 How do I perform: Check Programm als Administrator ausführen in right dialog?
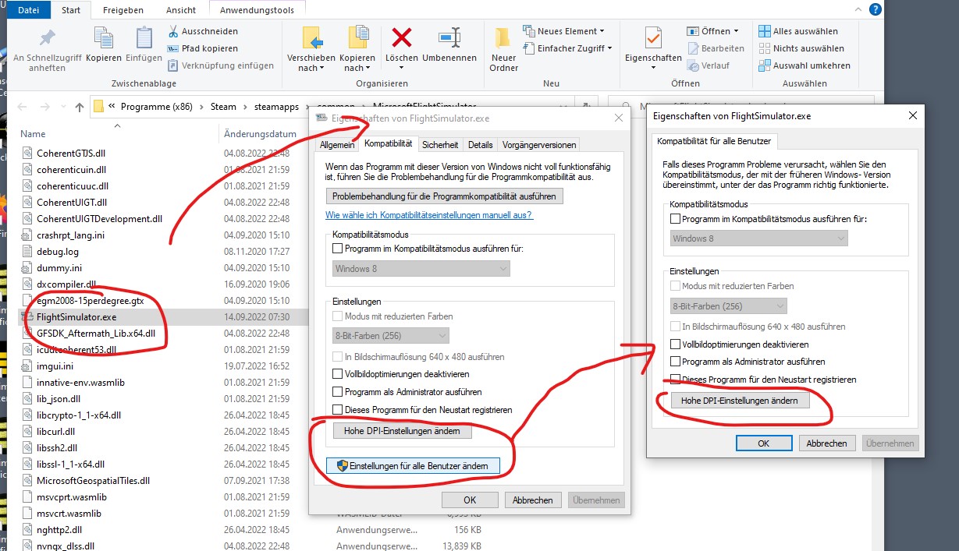[x=676, y=362]
